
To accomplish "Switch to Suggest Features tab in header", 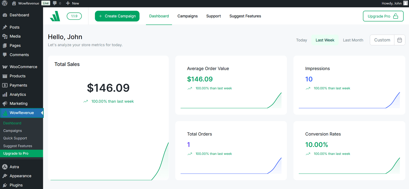I will [x=245, y=16].
